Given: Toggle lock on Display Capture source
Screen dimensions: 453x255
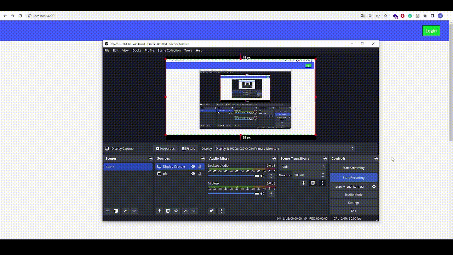Looking at the screenshot, I should click(x=200, y=166).
